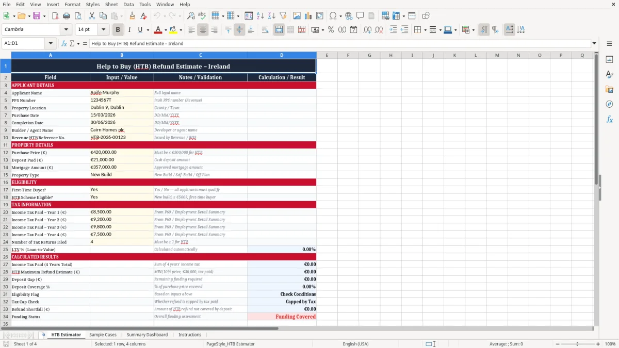This screenshot has width=619, height=348.
Task: Open Background Color dropdown arrow
Action: pos(181,30)
